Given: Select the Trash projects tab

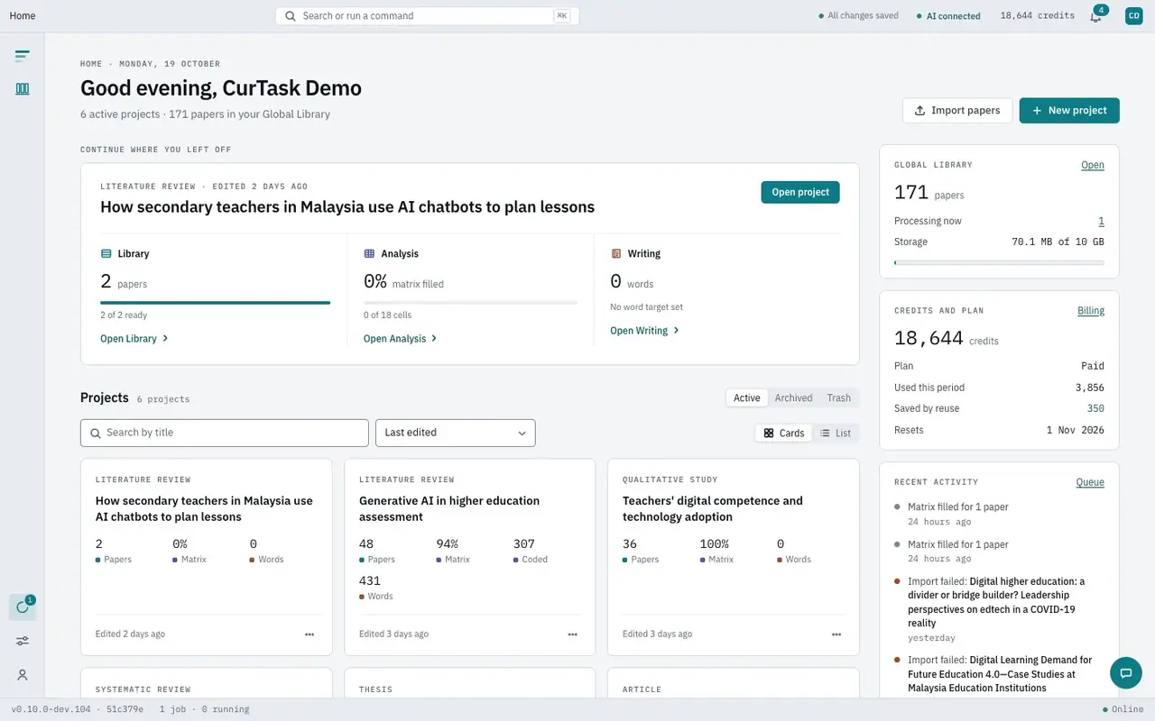Looking at the screenshot, I should point(839,397).
